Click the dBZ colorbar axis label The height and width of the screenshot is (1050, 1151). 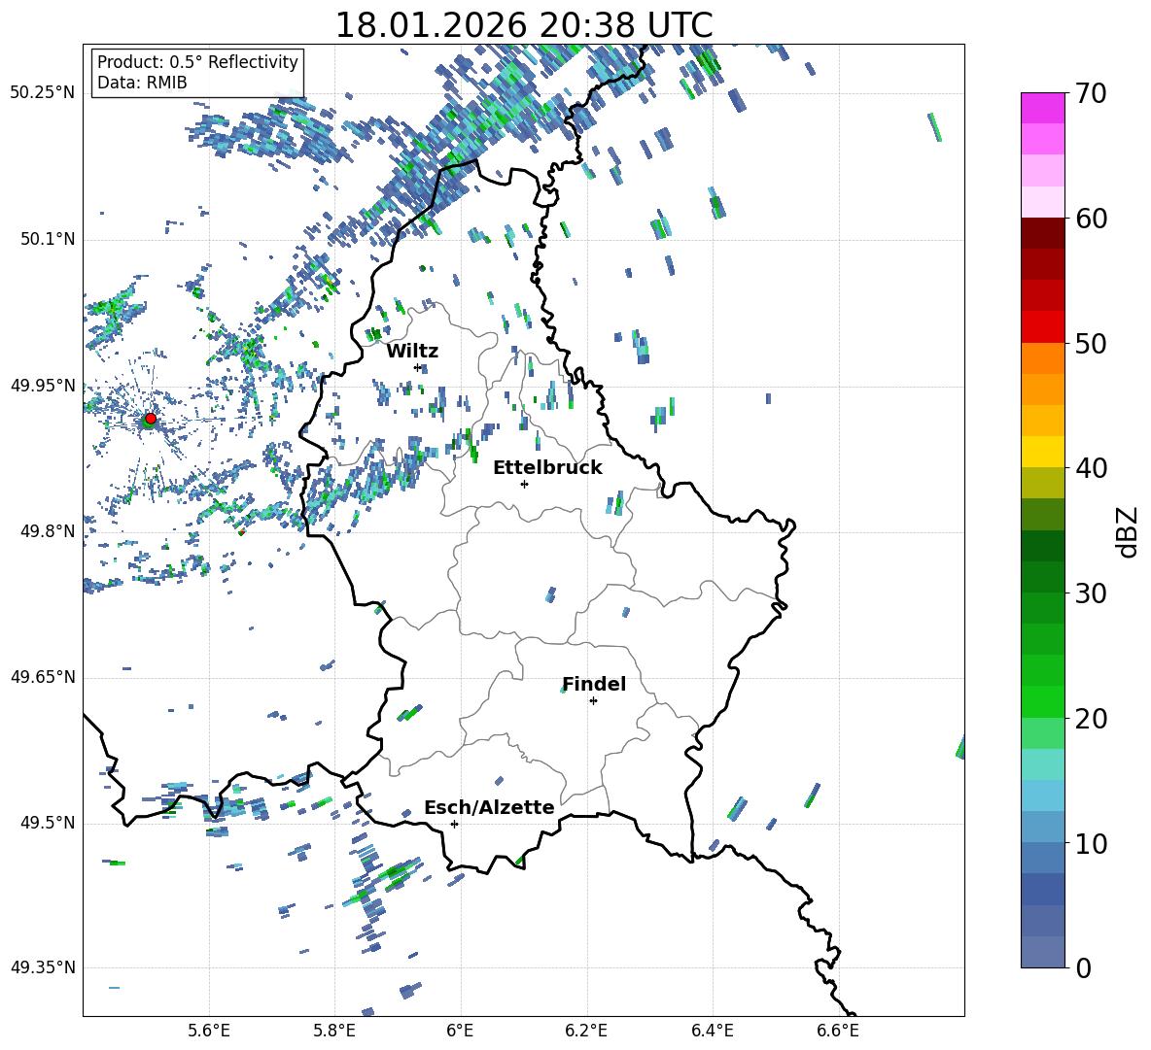click(1129, 531)
